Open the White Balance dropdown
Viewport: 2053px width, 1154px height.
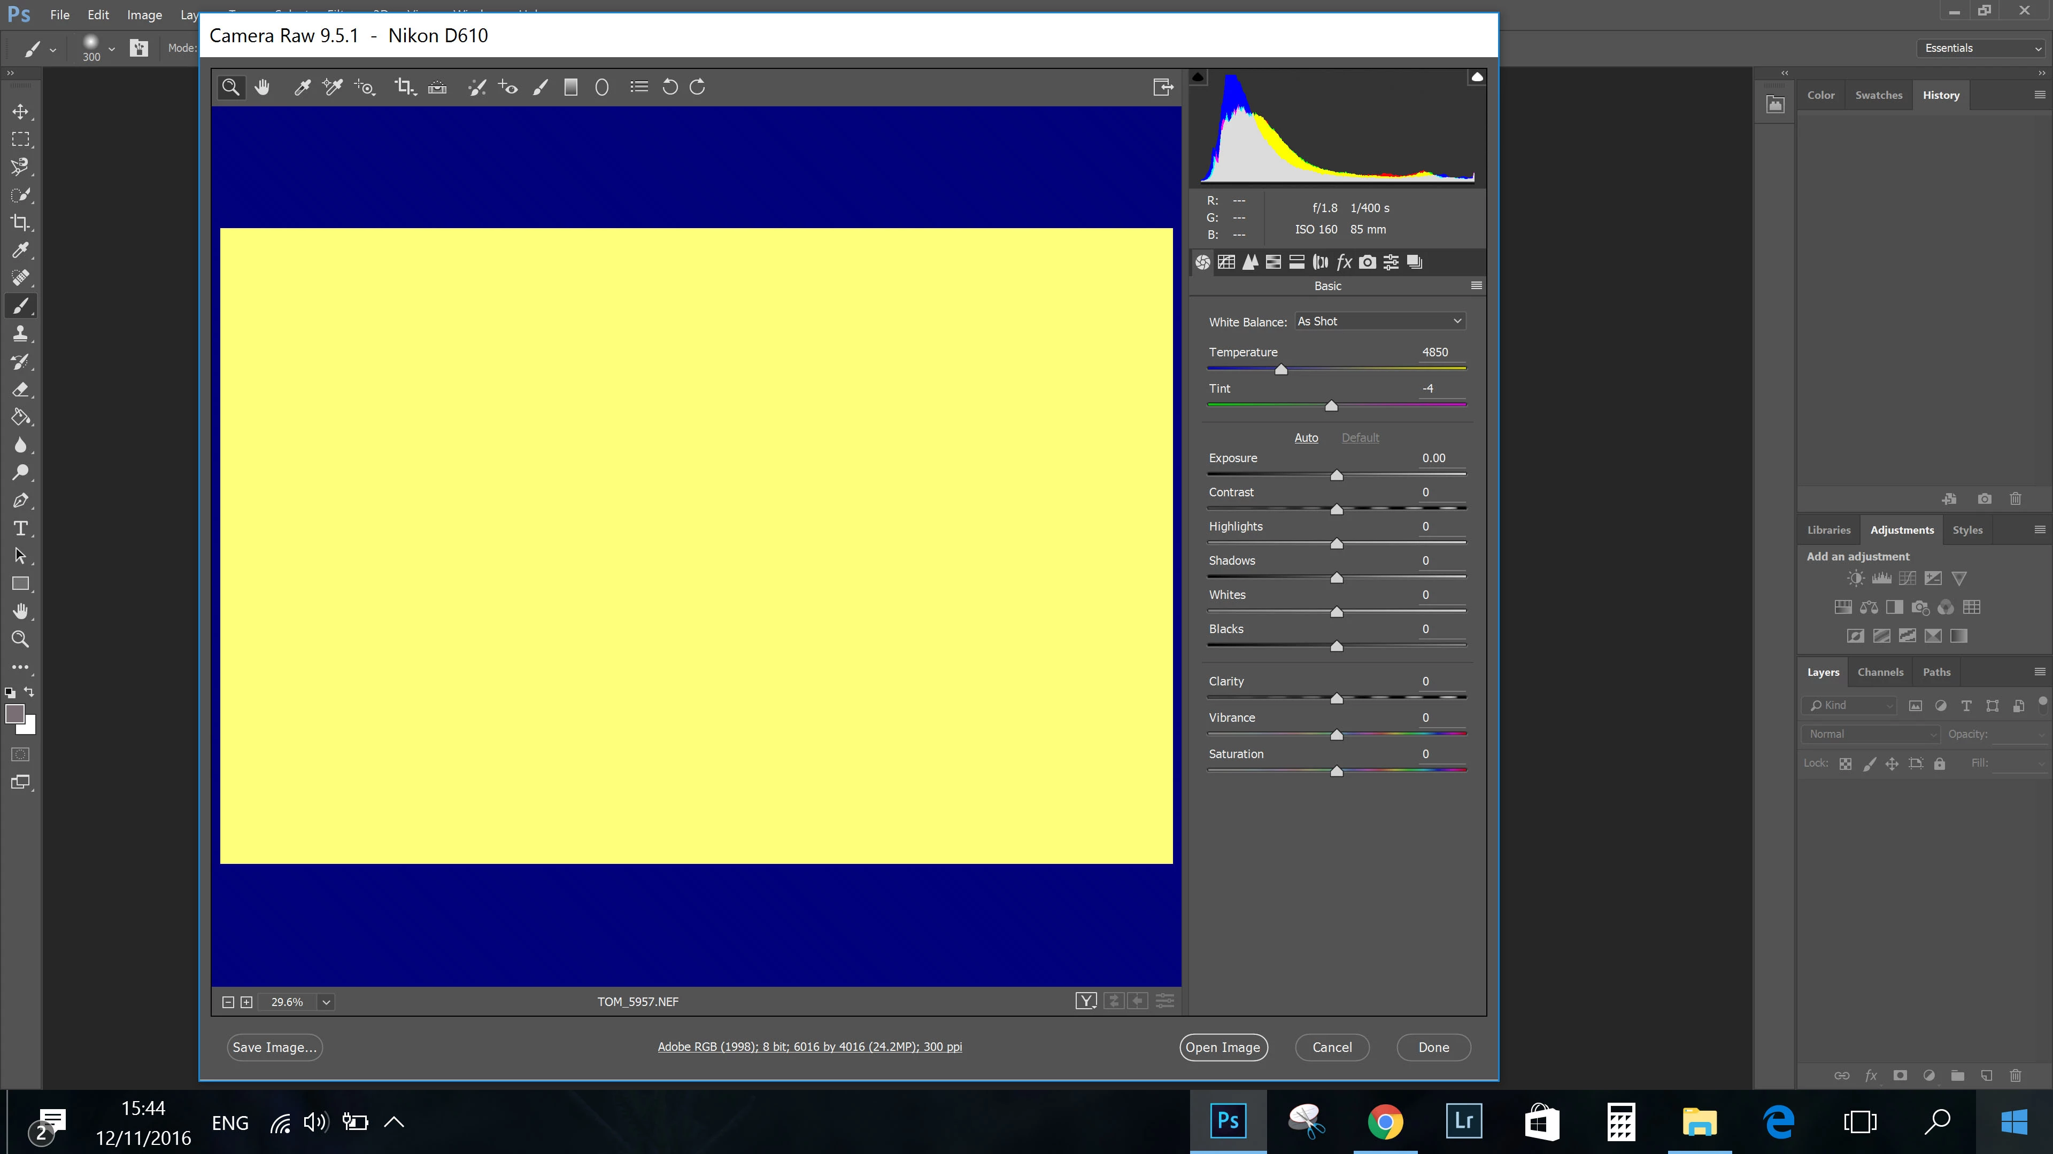tap(1379, 321)
